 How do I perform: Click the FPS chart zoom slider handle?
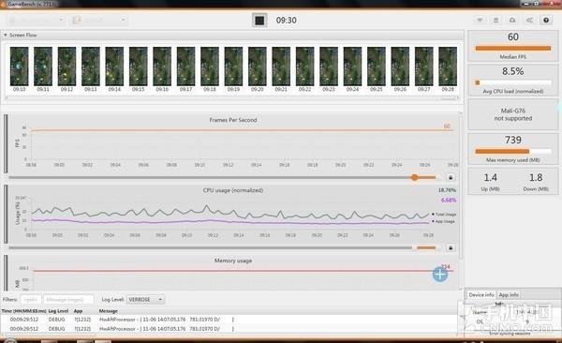coord(415,177)
